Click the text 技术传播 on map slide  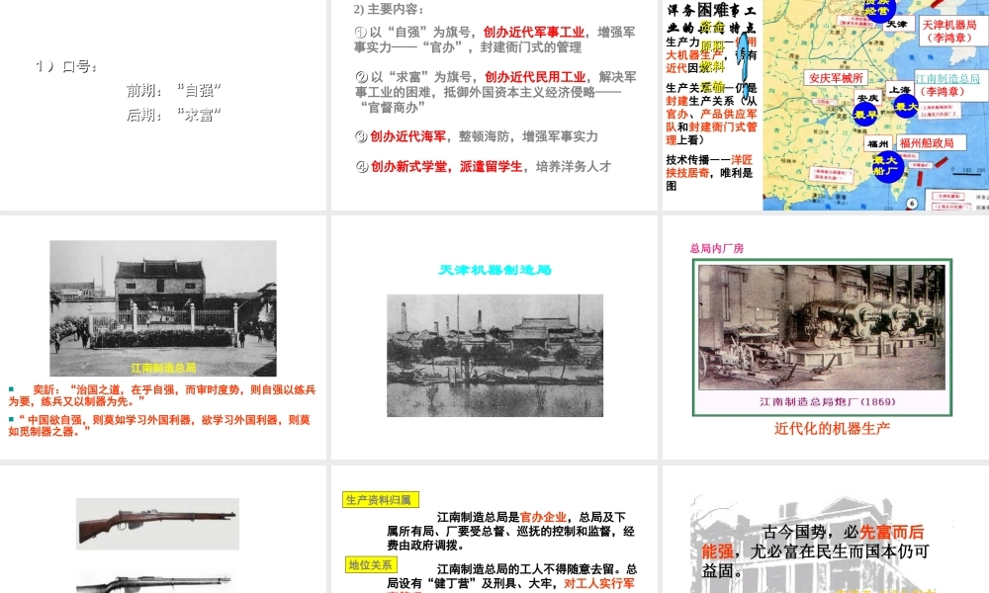[x=688, y=160]
